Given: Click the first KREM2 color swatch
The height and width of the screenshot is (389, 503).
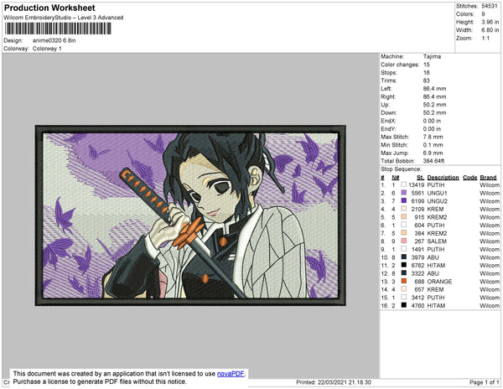Looking at the screenshot, I should point(403,217).
